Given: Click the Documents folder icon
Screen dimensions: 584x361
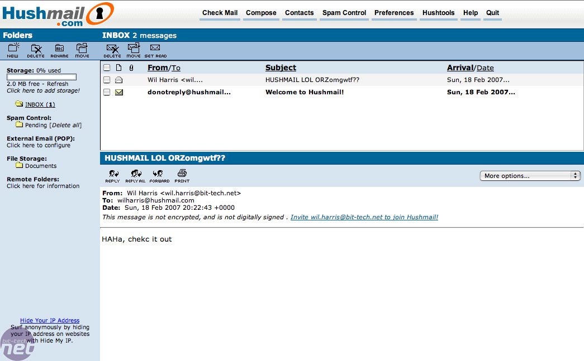Looking at the screenshot, I should (20, 165).
